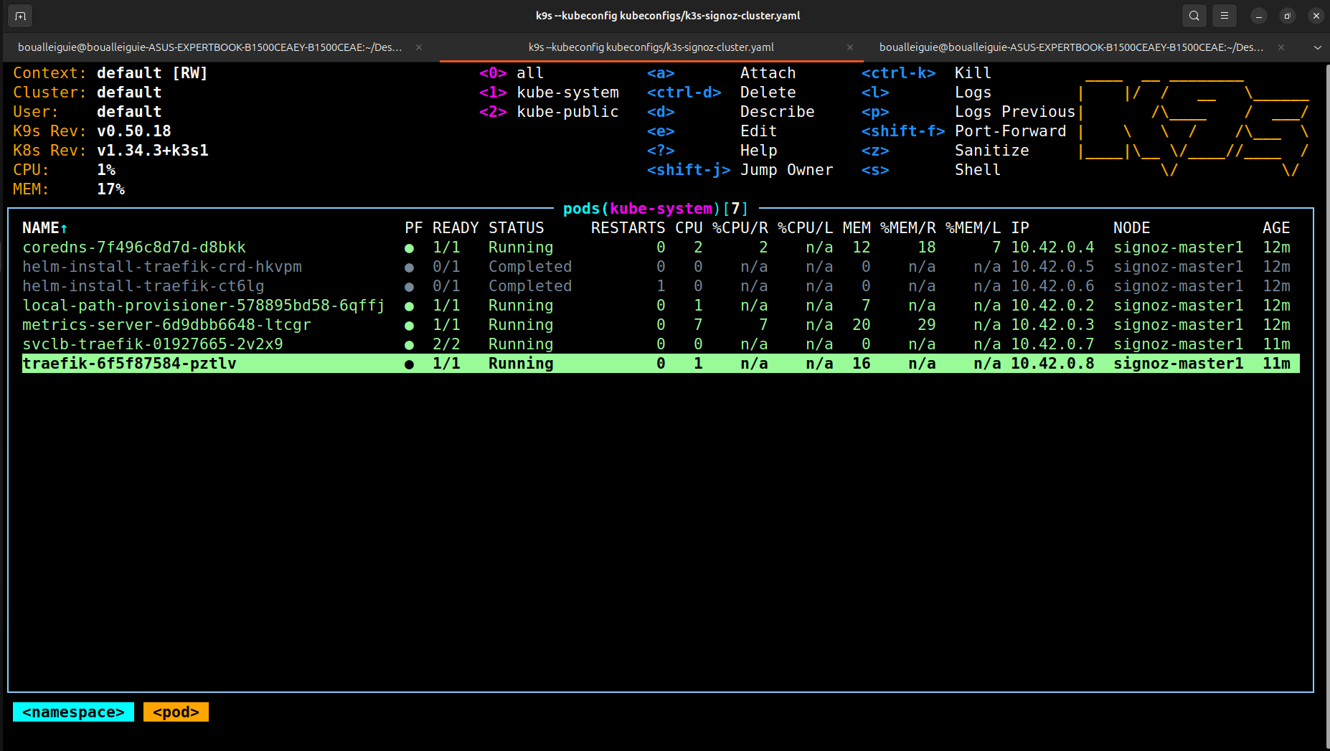Expand the tab list dropdown arrow
Image resolution: width=1330 pixels, height=751 pixels.
[x=1317, y=47]
